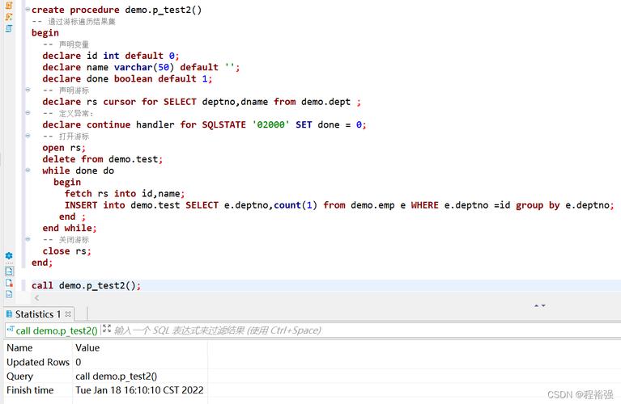Click the Value column header
The height and width of the screenshot is (404, 621).
click(x=87, y=348)
